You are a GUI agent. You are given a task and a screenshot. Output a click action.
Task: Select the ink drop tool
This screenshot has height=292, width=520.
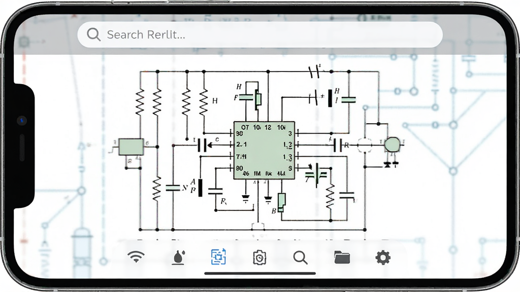tap(178, 257)
